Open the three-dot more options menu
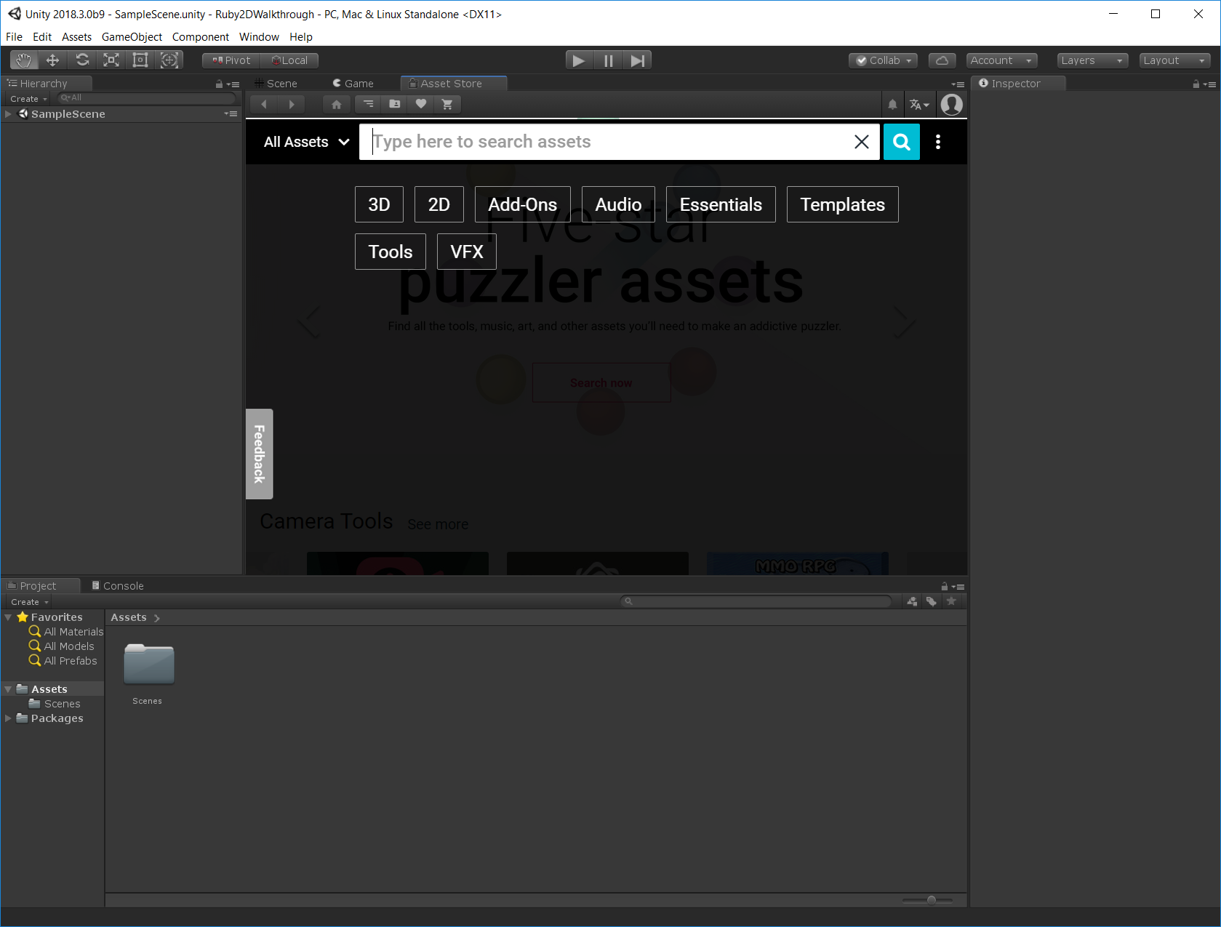Image resolution: width=1221 pixels, height=927 pixels. (938, 142)
